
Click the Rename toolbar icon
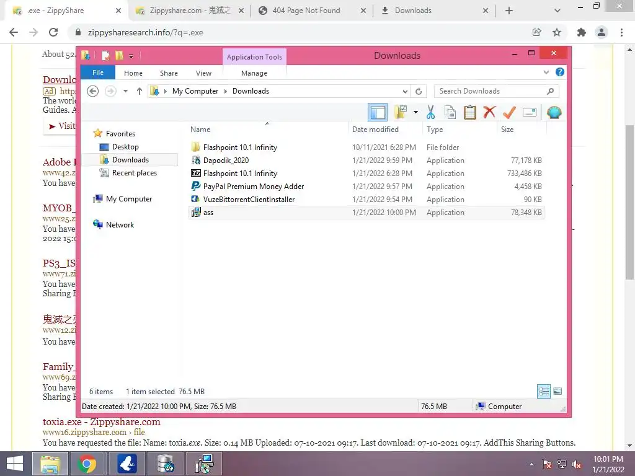(x=530, y=112)
